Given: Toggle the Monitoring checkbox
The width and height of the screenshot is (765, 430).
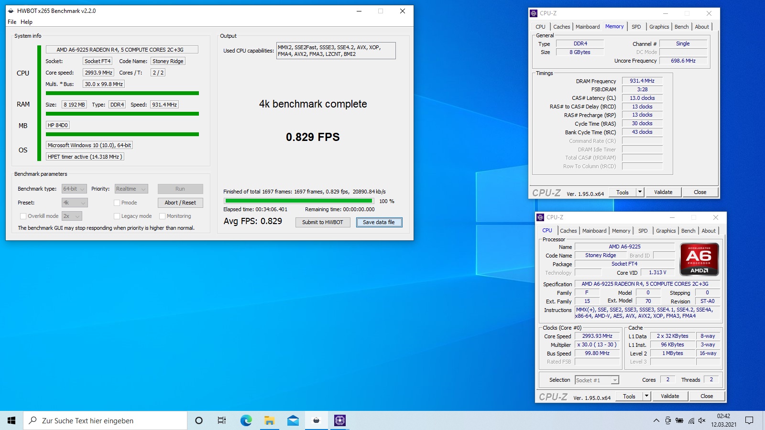Looking at the screenshot, I should (162, 216).
